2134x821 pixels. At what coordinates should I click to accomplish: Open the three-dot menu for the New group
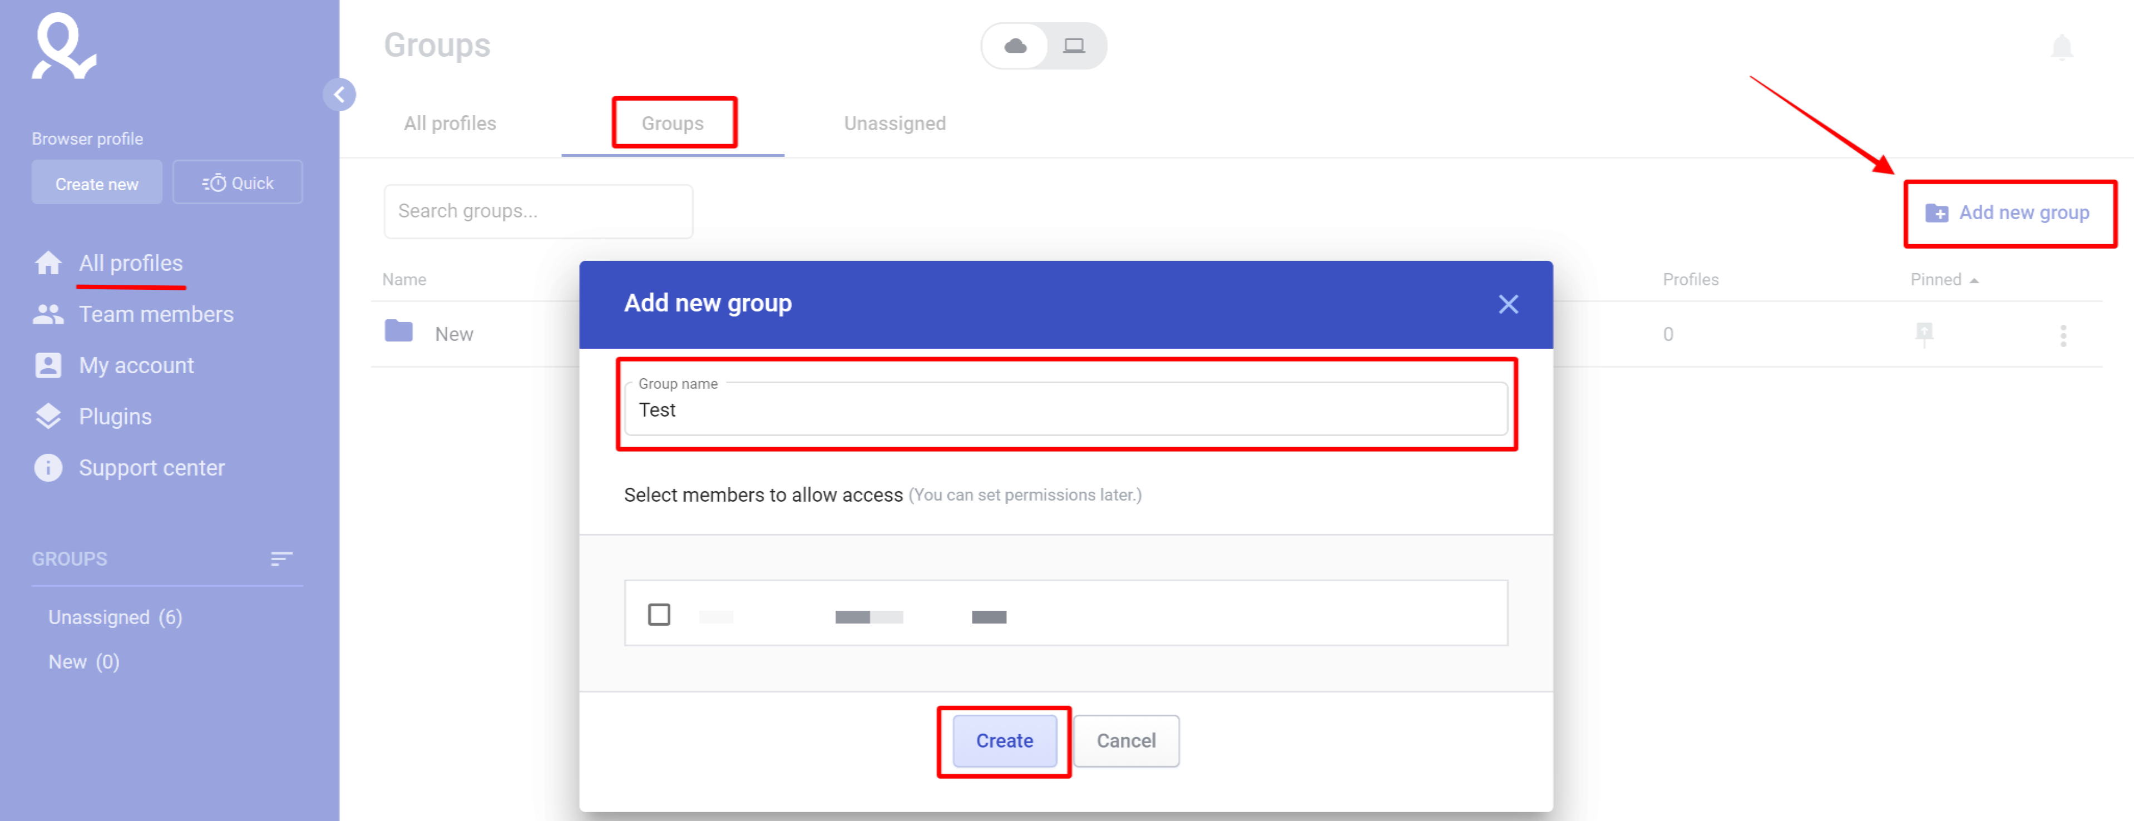[2063, 335]
